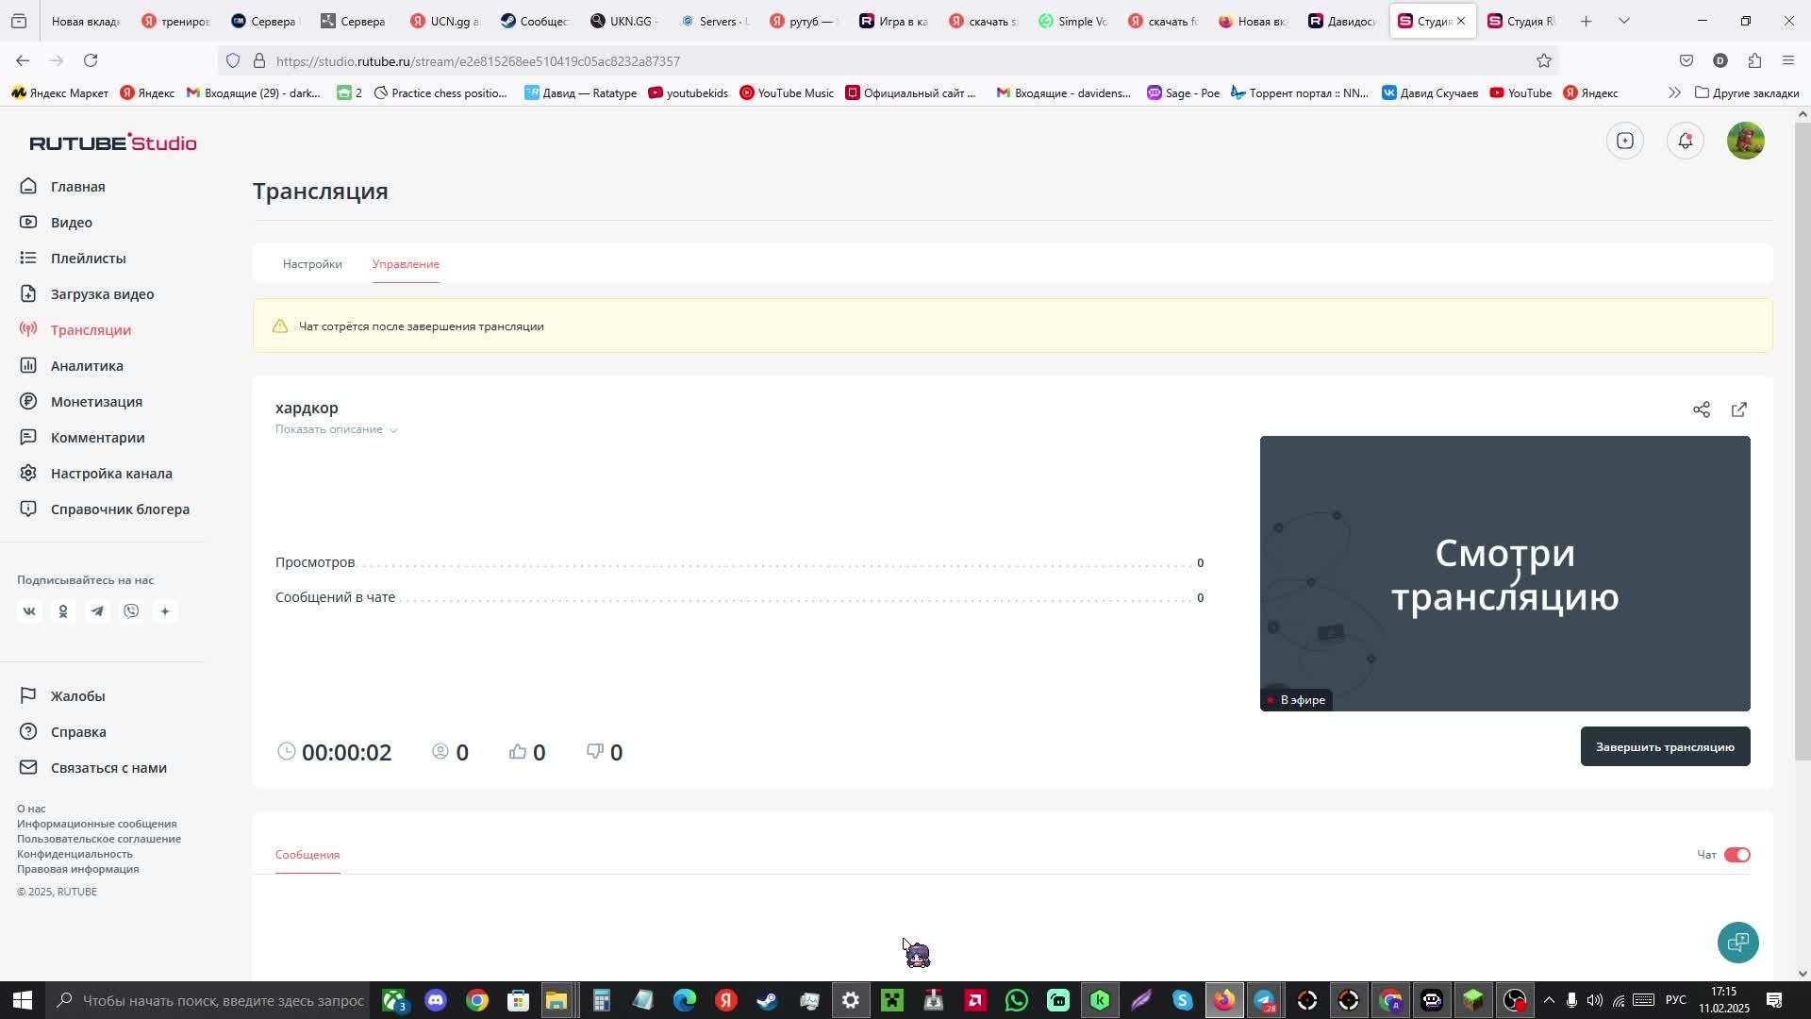Click the user profile avatar

(1745, 141)
